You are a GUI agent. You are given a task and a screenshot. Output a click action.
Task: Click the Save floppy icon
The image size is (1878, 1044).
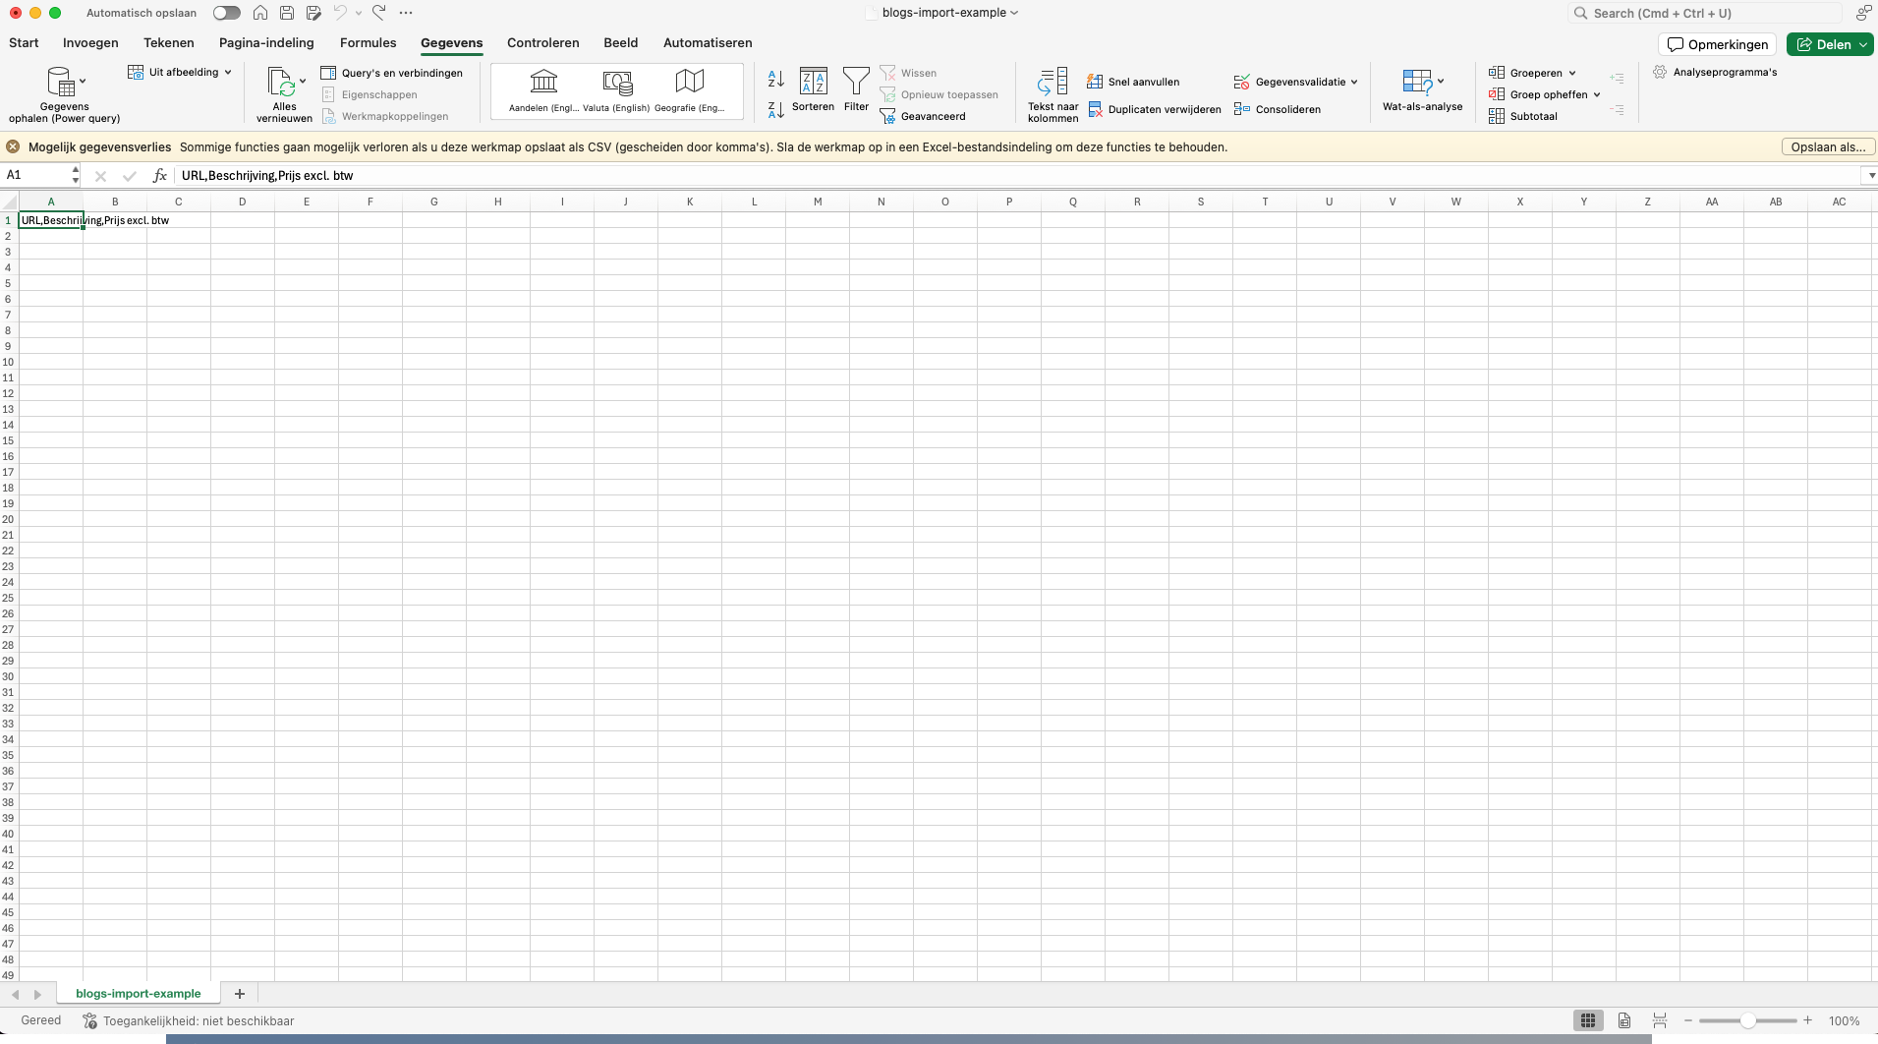click(x=287, y=13)
